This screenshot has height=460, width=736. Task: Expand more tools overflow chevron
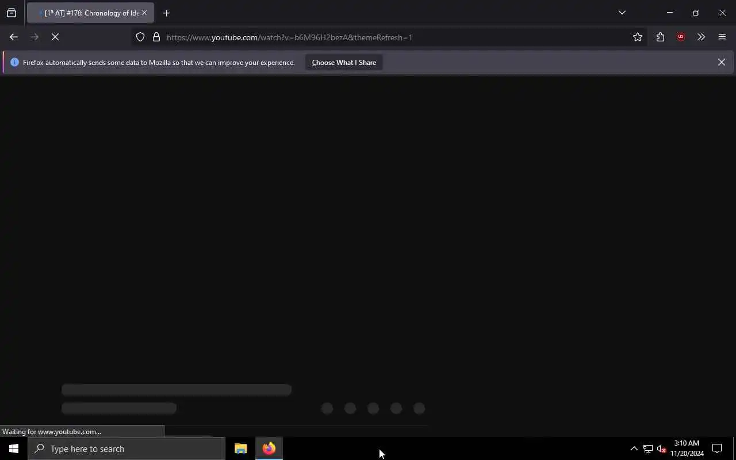click(701, 37)
